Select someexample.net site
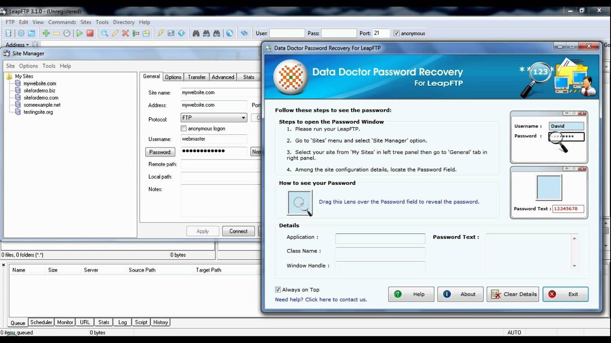This screenshot has height=343, width=611. [x=42, y=105]
